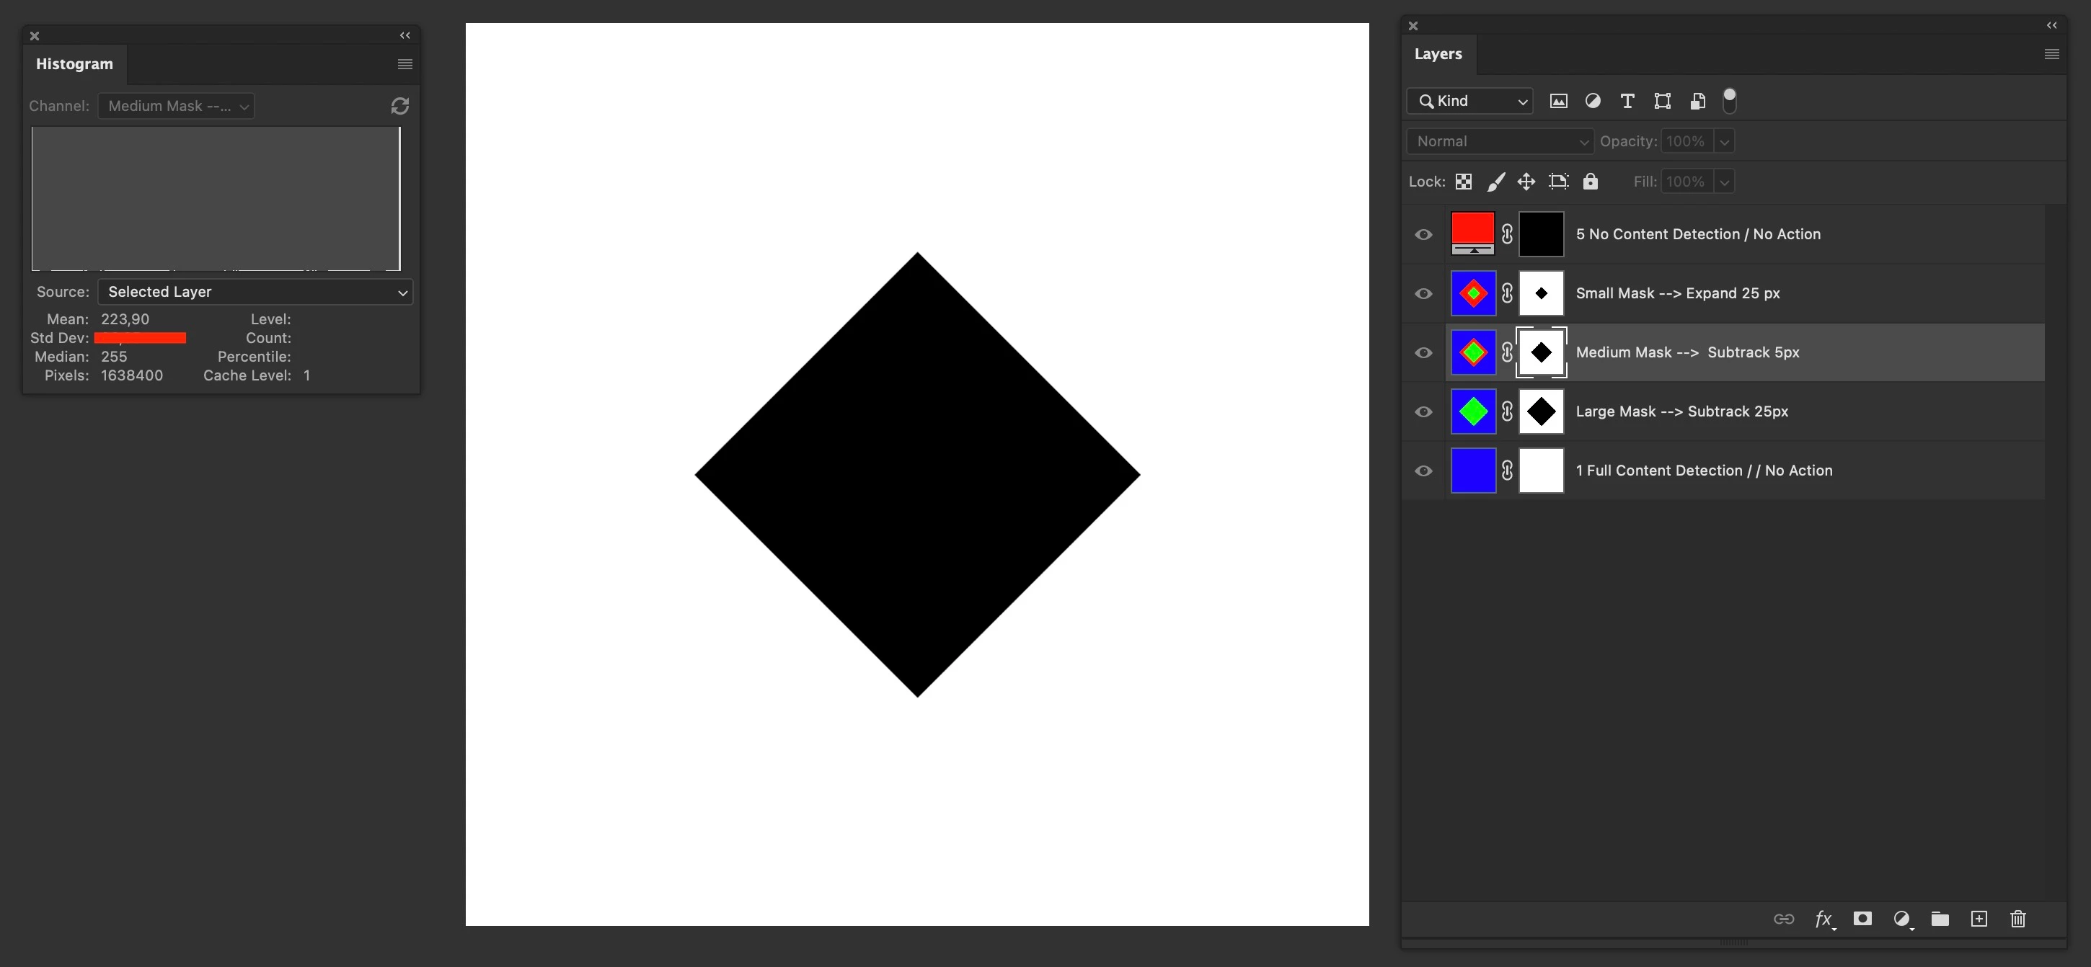
Task: Select the 1 Full Content Detection layer
Action: [1703, 471]
